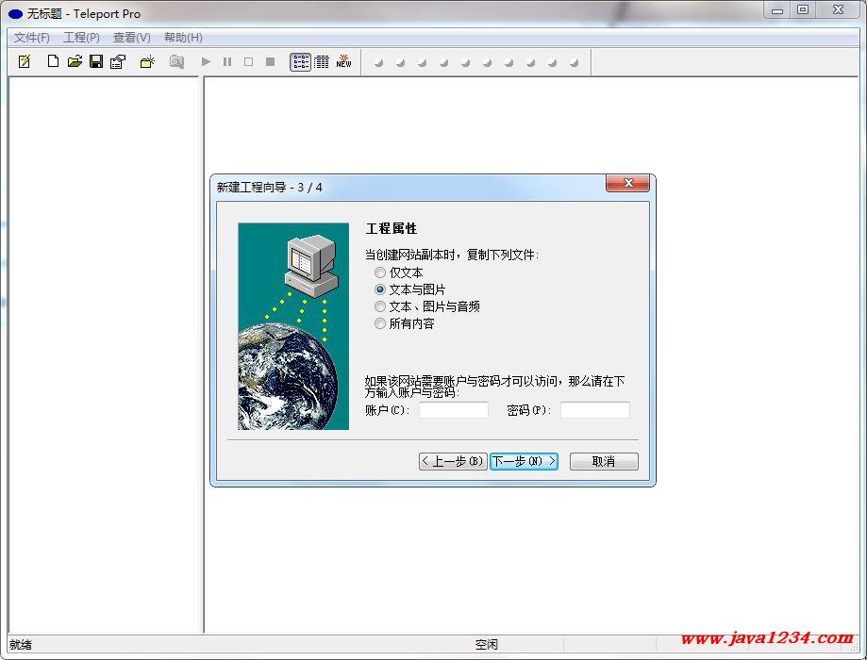Click the greyed-out explore files toolbar icon
This screenshot has height=660, width=867.
tap(176, 61)
